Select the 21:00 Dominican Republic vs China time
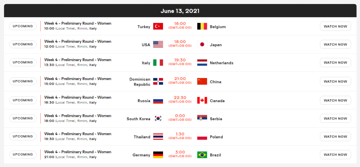This screenshot has height=167, width=360. click(x=180, y=79)
